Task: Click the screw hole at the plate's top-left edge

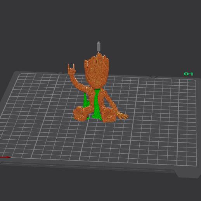Action: click(x=60, y=73)
